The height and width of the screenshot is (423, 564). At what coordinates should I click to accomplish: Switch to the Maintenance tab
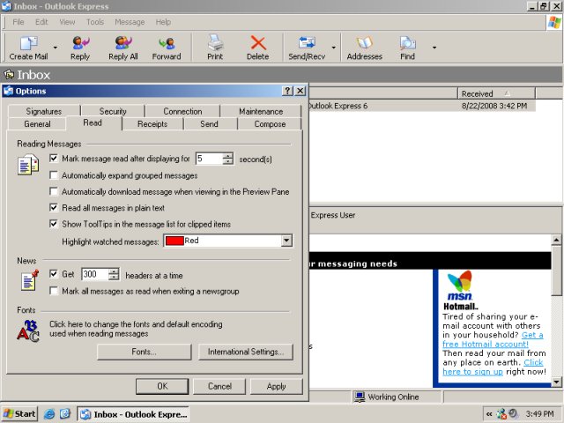(x=261, y=111)
